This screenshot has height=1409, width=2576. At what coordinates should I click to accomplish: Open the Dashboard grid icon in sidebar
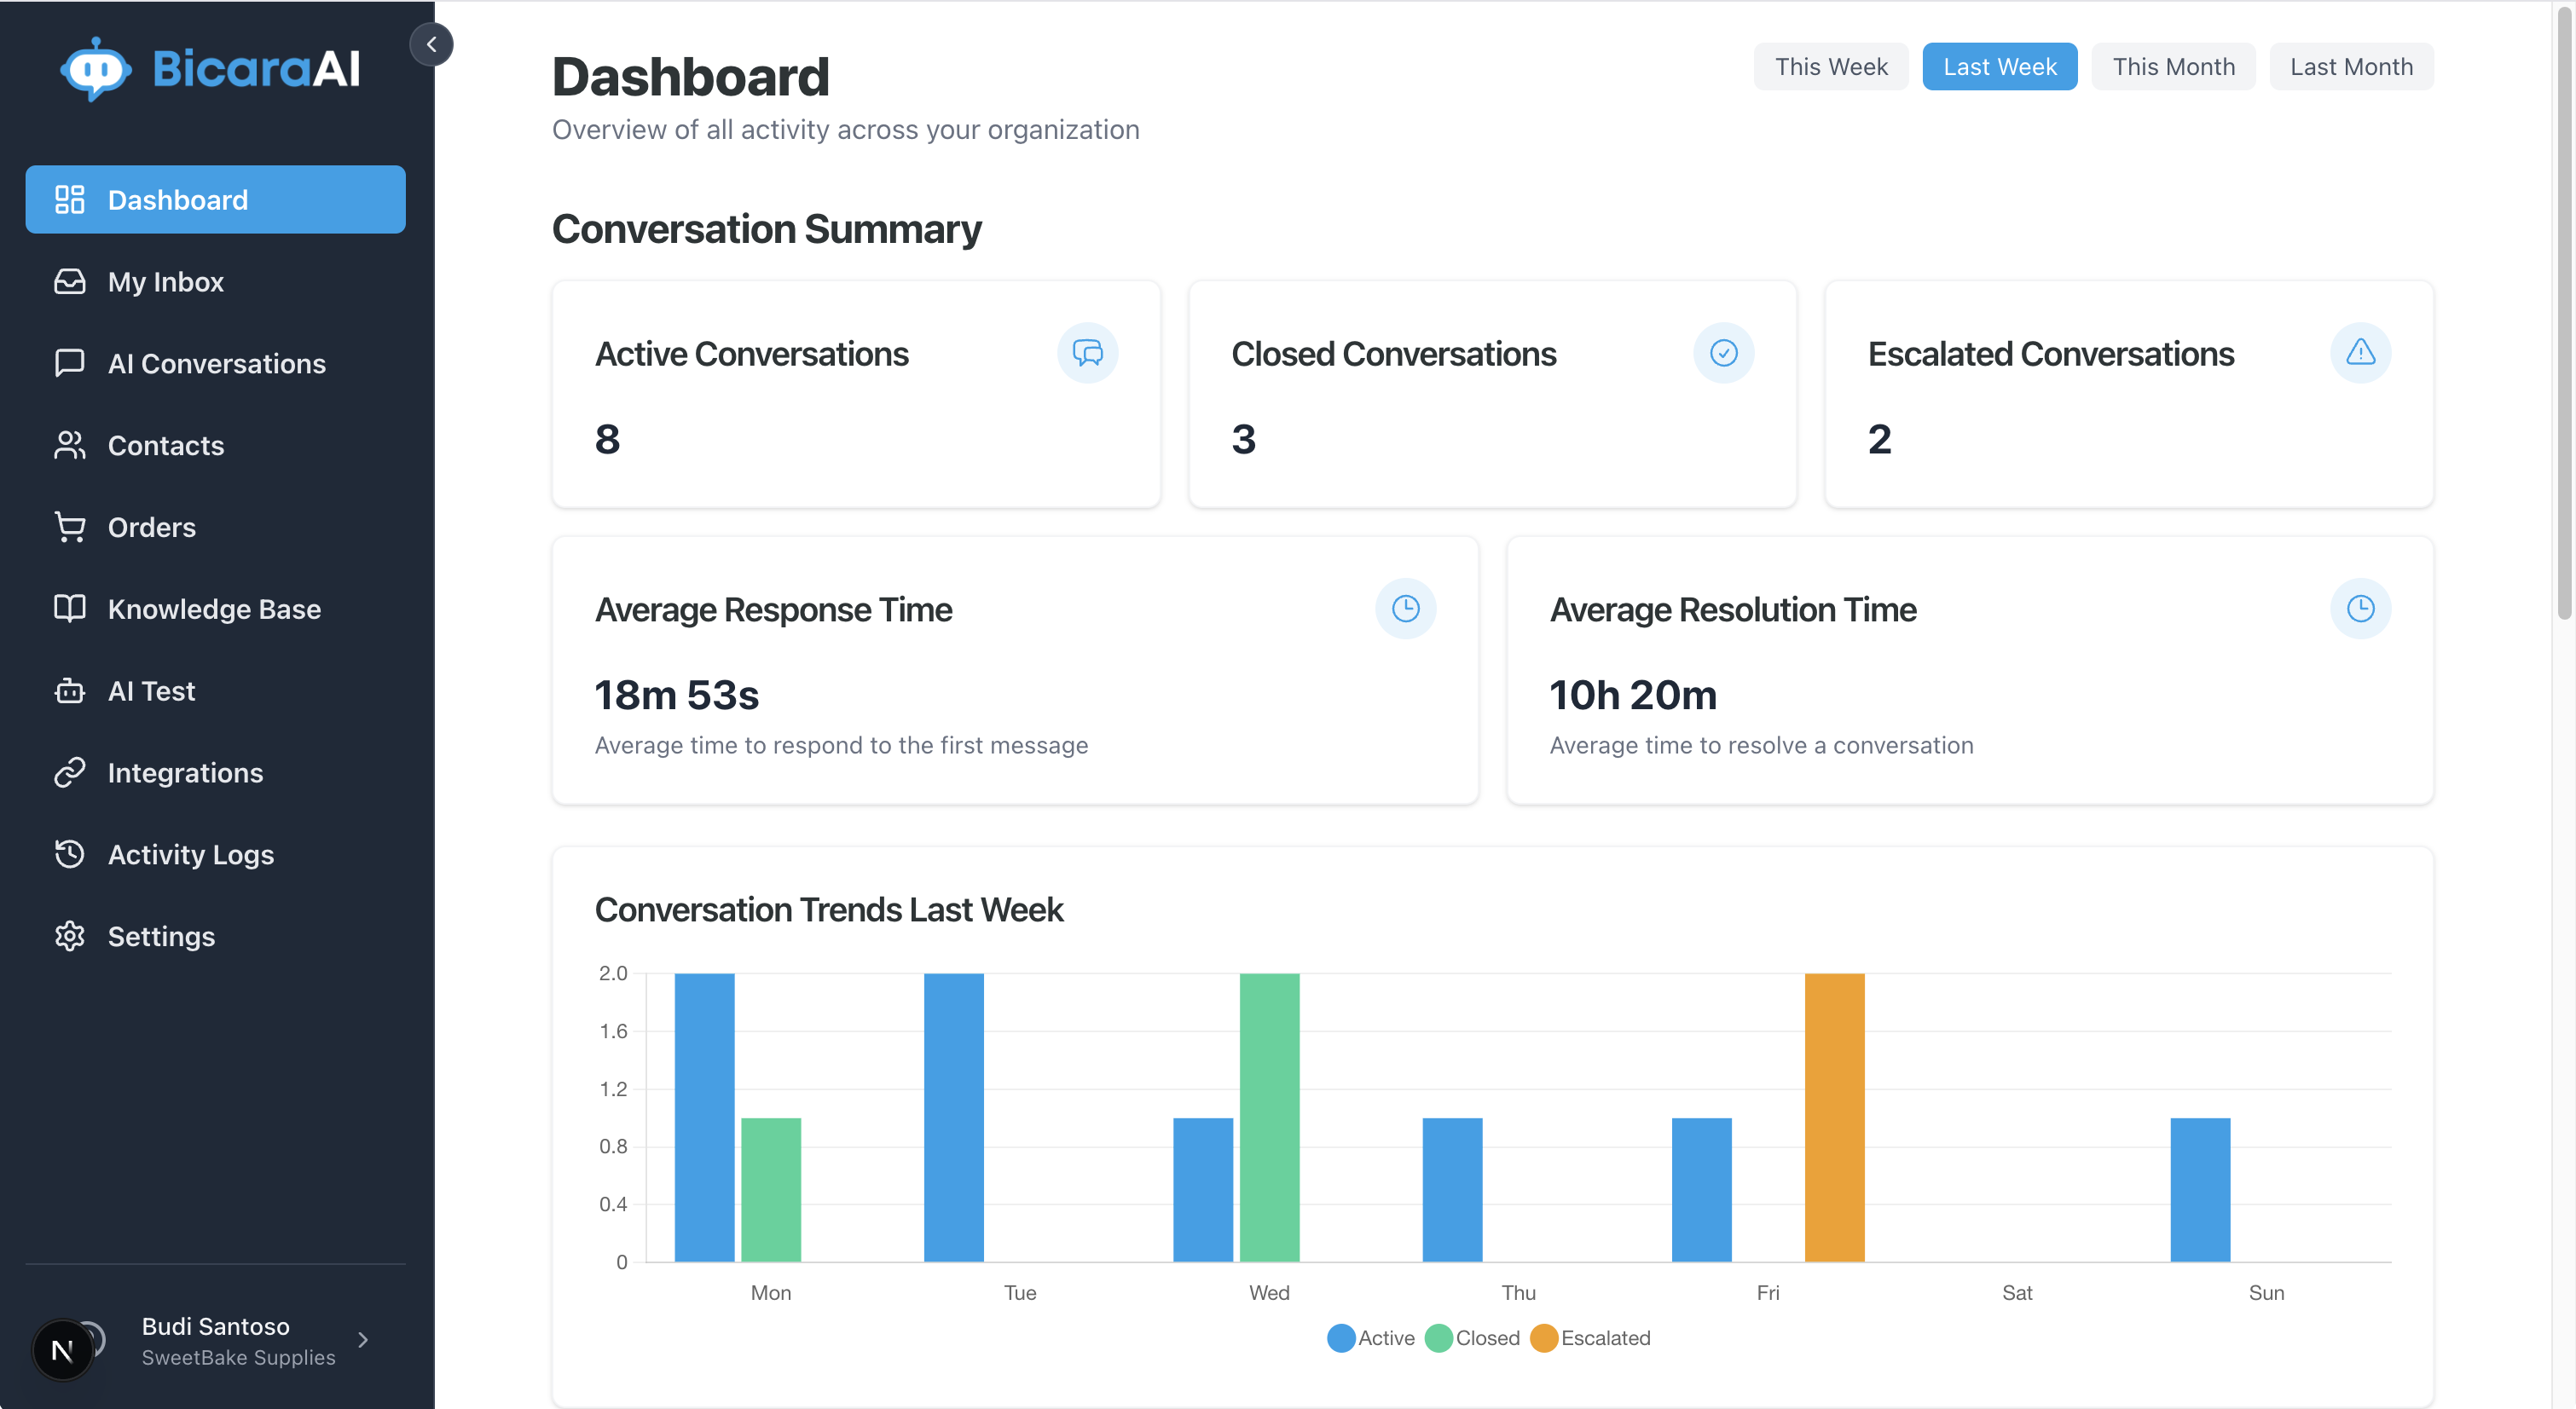pyautogui.click(x=69, y=199)
